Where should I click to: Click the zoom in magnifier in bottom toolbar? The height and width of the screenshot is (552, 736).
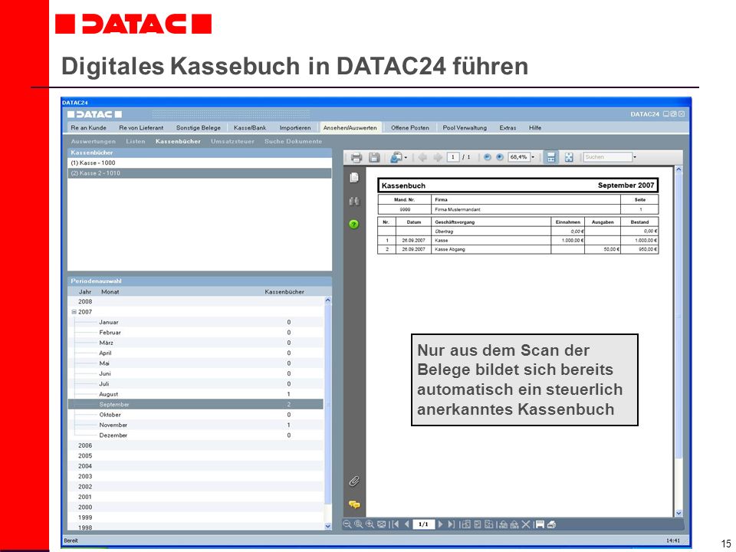370,524
